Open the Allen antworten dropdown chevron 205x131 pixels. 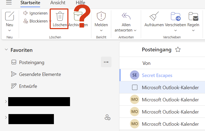[135, 30]
